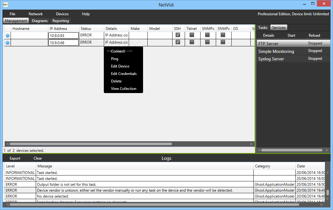Click the Make column header
The height and width of the screenshot is (210, 333).
pos(138,29)
